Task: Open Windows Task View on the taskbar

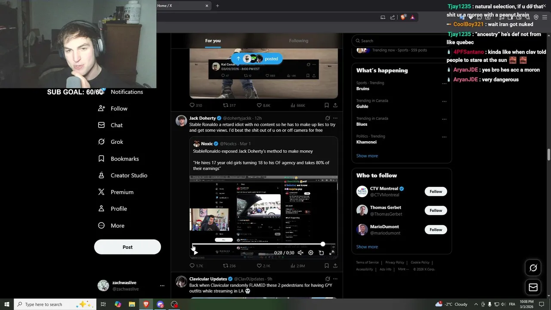Action: pos(103,304)
